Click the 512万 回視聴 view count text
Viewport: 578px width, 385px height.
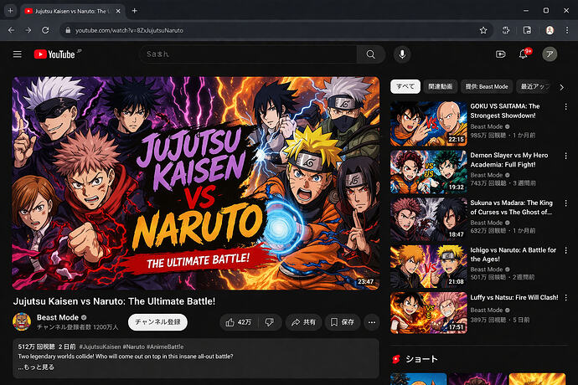[37, 346]
